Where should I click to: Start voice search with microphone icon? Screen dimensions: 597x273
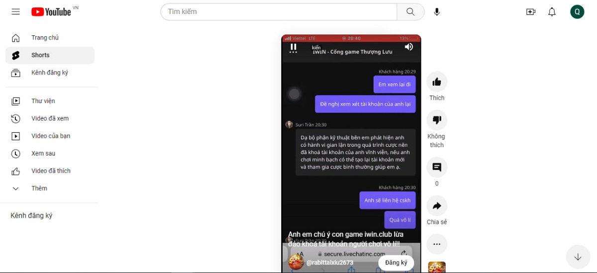[437, 12]
